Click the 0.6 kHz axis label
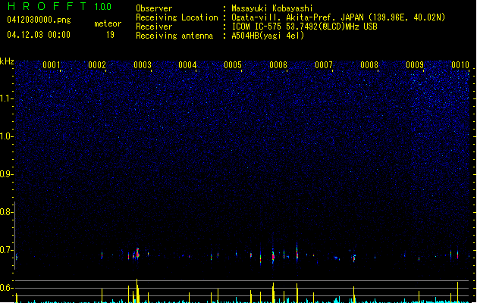This screenshot has height=303, width=477. [6, 288]
